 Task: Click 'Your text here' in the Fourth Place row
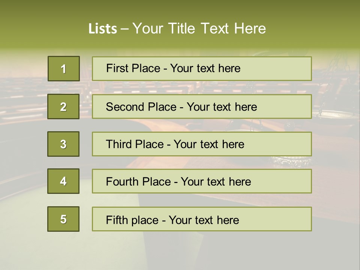tap(216, 182)
